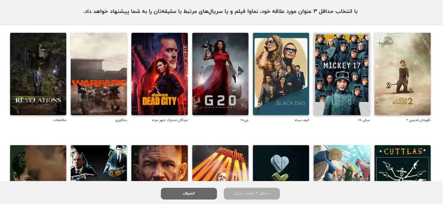Choose the poster with bald man close-up
Image resolution: width=443 pixels, height=204 pixels.
(x=159, y=163)
